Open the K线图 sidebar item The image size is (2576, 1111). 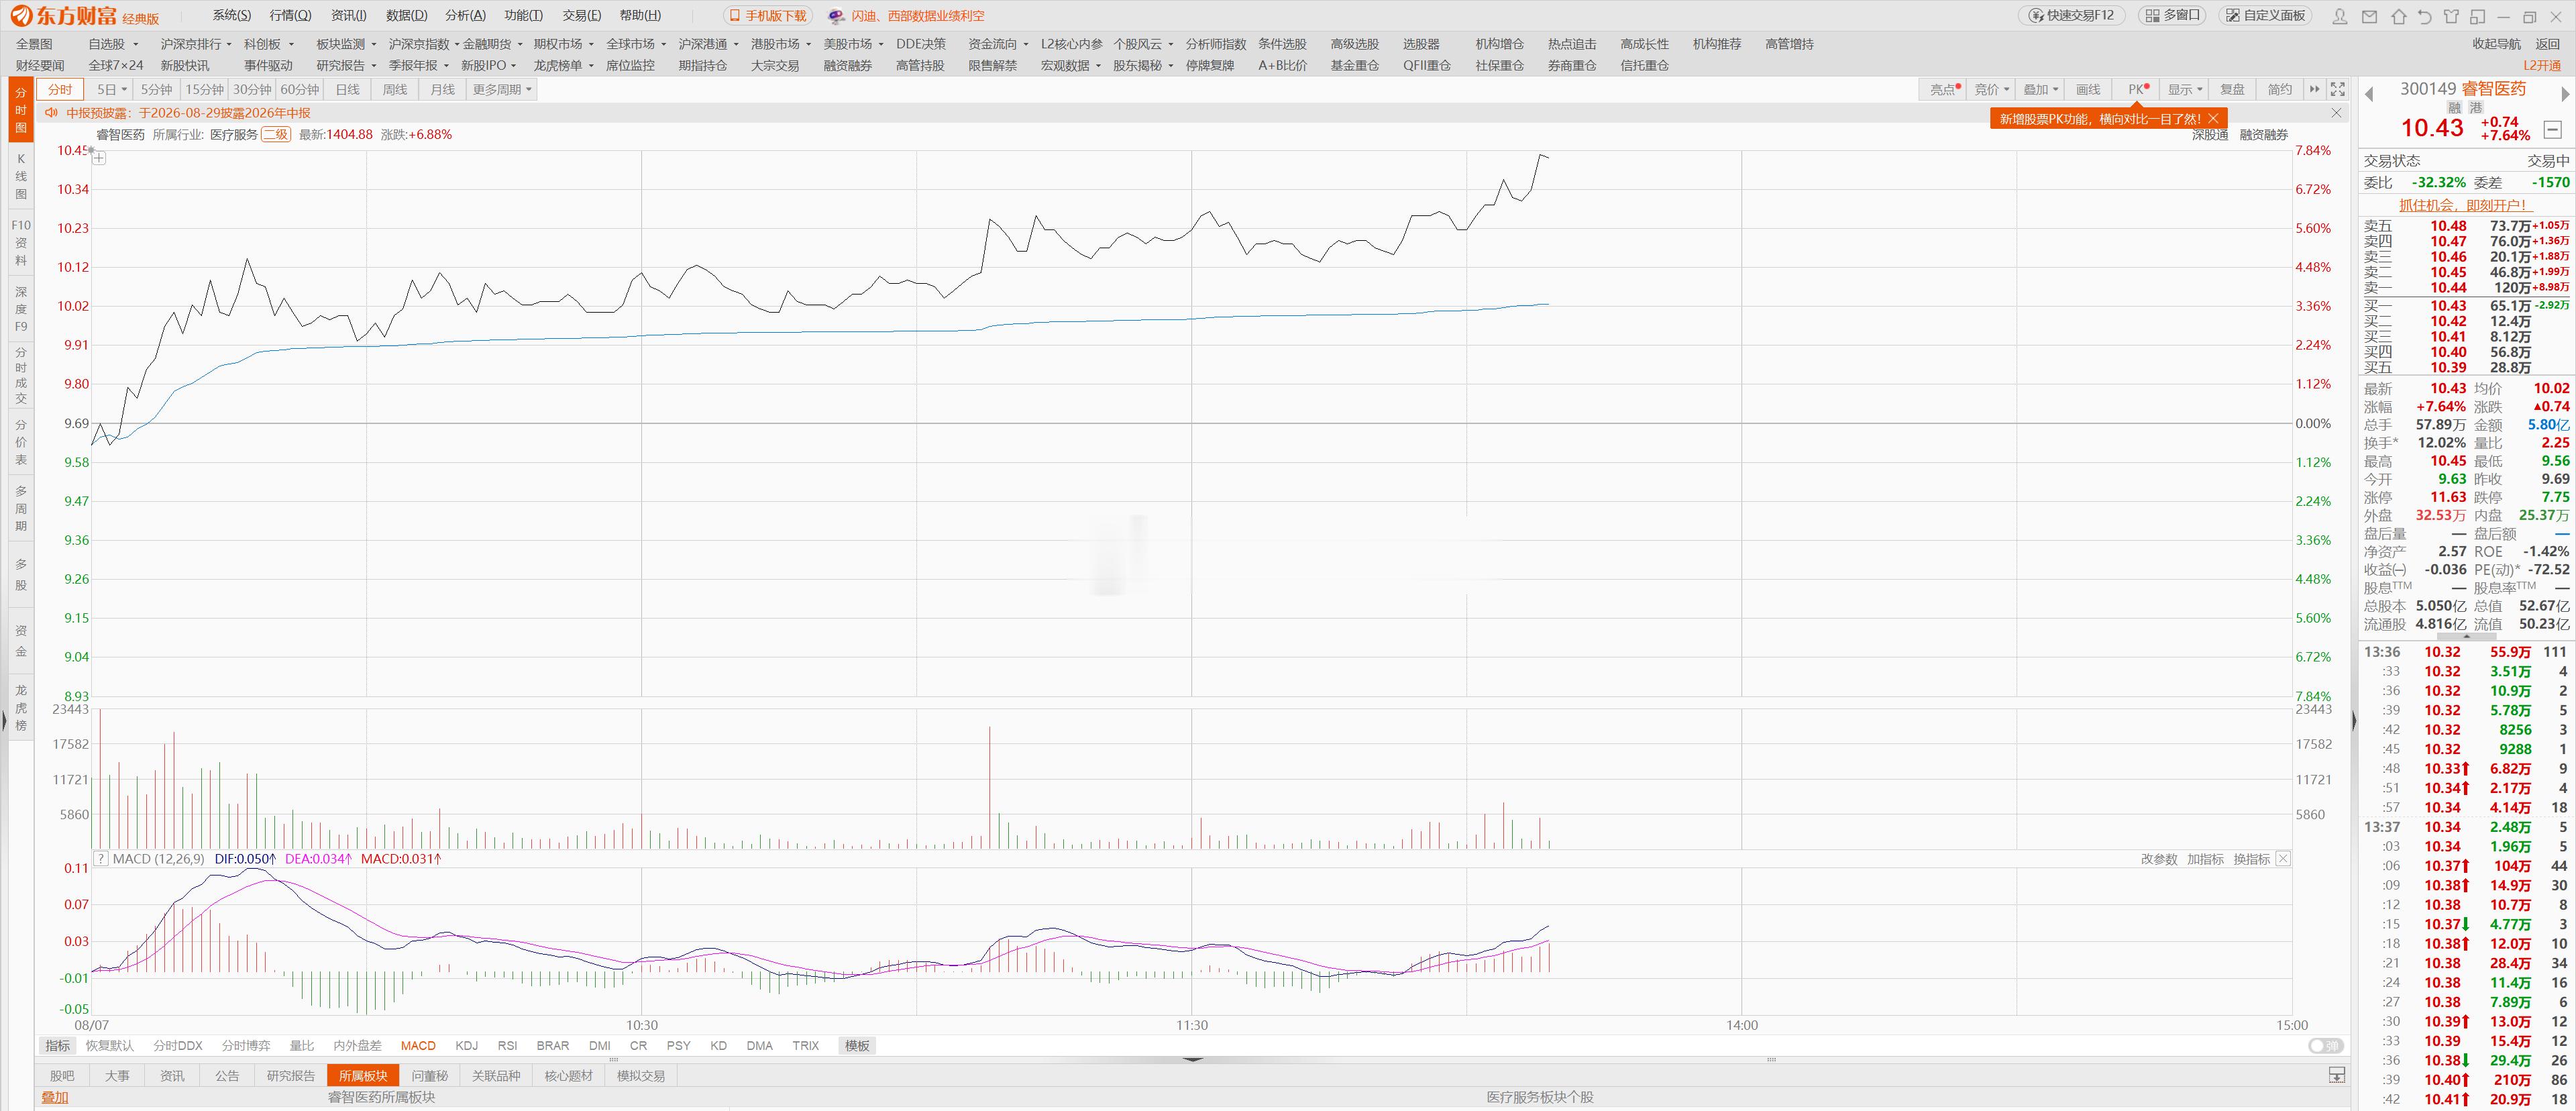tap(21, 176)
